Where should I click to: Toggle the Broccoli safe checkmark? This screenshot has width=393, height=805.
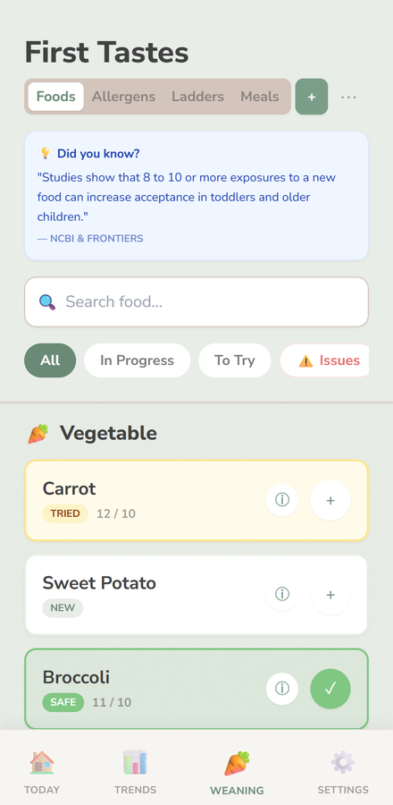(x=330, y=689)
